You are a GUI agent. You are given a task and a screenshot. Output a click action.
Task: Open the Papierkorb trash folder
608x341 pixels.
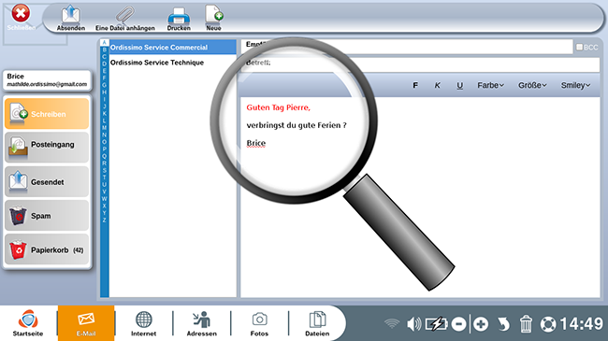pyautogui.click(x=47, y=250)
